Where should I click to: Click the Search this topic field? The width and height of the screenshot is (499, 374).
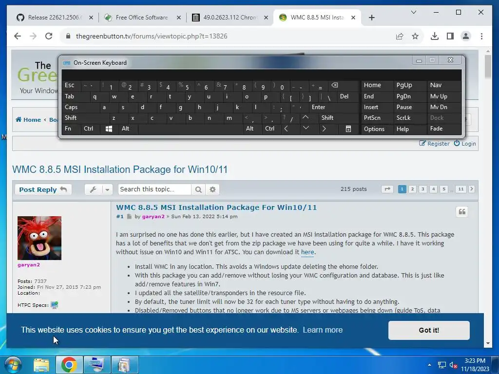pos(154,189)
